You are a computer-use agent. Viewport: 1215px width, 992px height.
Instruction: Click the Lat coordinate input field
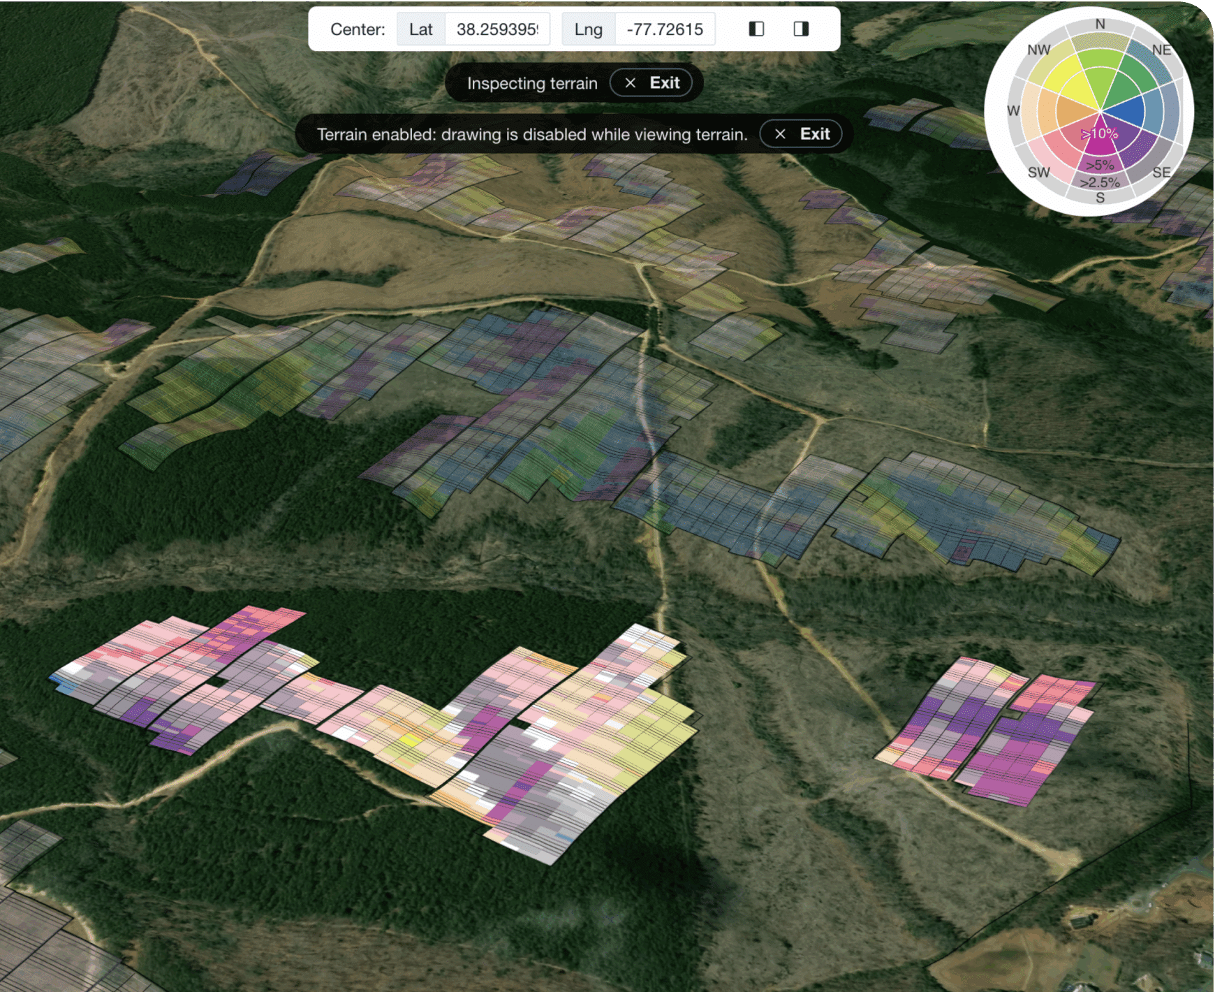click(x=496, y=29)
